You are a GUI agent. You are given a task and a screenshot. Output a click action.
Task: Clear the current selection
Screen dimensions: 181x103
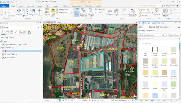coord(98,13)
